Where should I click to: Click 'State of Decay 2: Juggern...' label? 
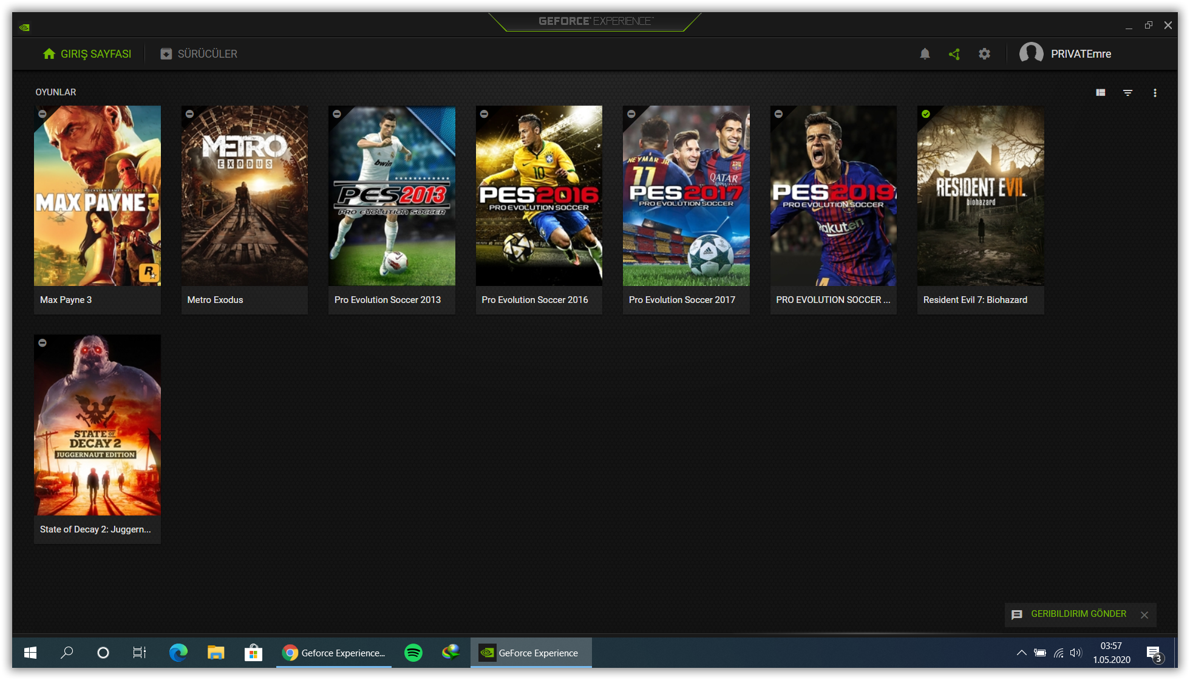[95, 529]
